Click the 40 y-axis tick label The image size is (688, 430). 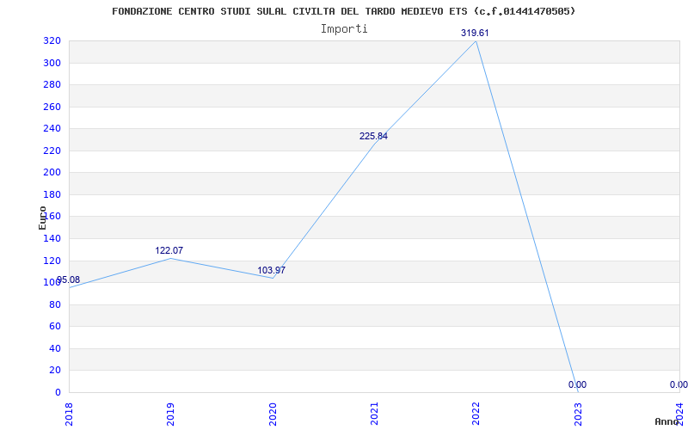click(x=54, y=349)
